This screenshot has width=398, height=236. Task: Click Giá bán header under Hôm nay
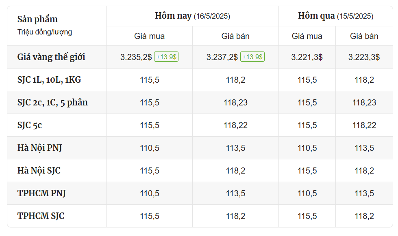[x=235, y=36]
